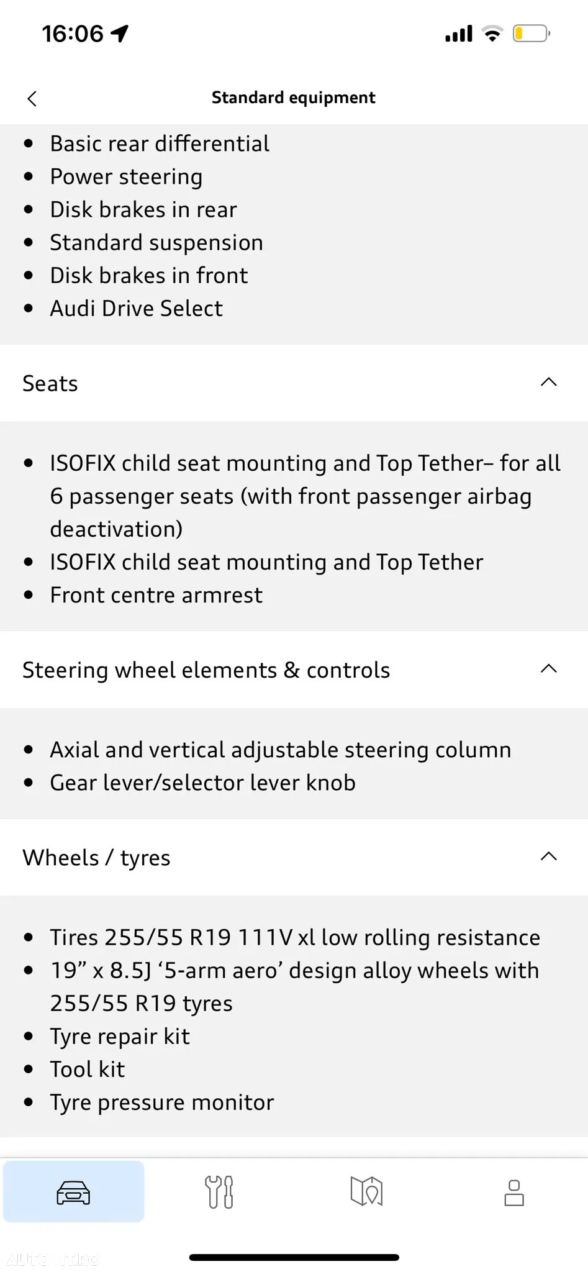Collapse Steering wheel elements & controls chevron
Image resolution: width=588 pixels, height=1272 pixels.
tap(549, 669)
